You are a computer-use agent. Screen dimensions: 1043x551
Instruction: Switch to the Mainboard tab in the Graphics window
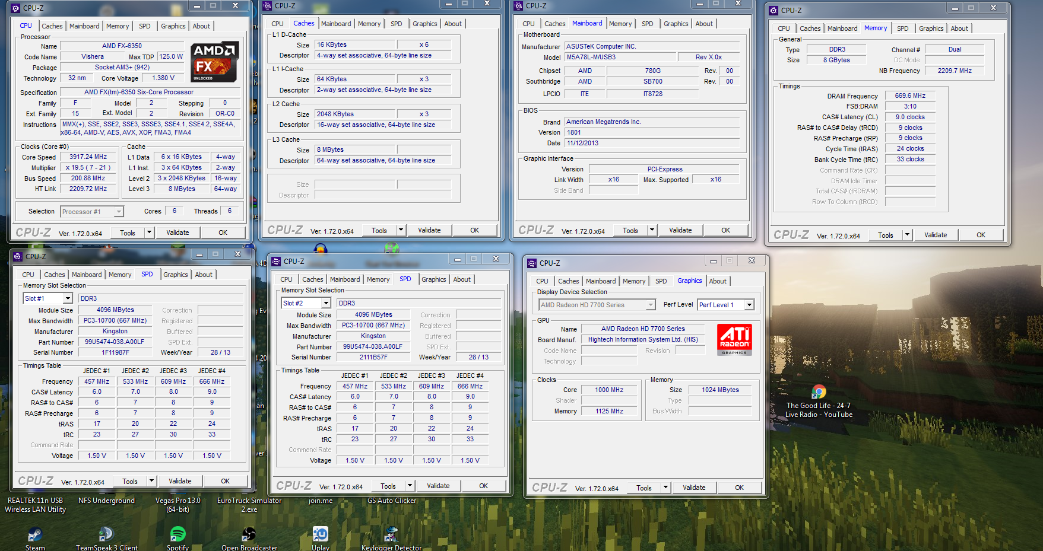tap(601, 281)
